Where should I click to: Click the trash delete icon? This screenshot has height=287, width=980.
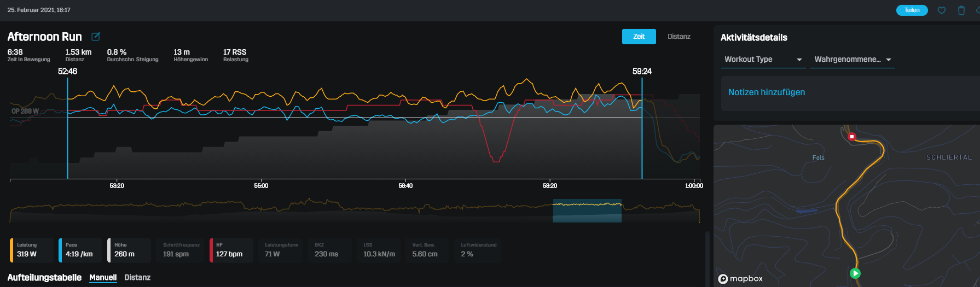coord(961,10)
